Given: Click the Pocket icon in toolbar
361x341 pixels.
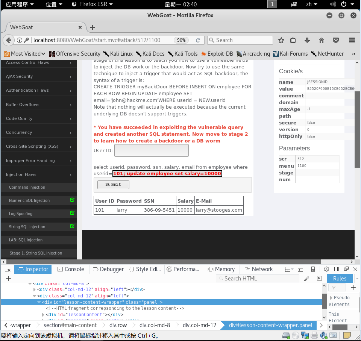Looking at the screenshot, I should (x=336, y=40).
